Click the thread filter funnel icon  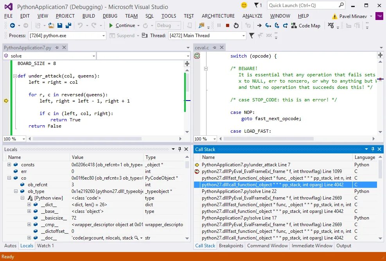(x=251, y=36)
